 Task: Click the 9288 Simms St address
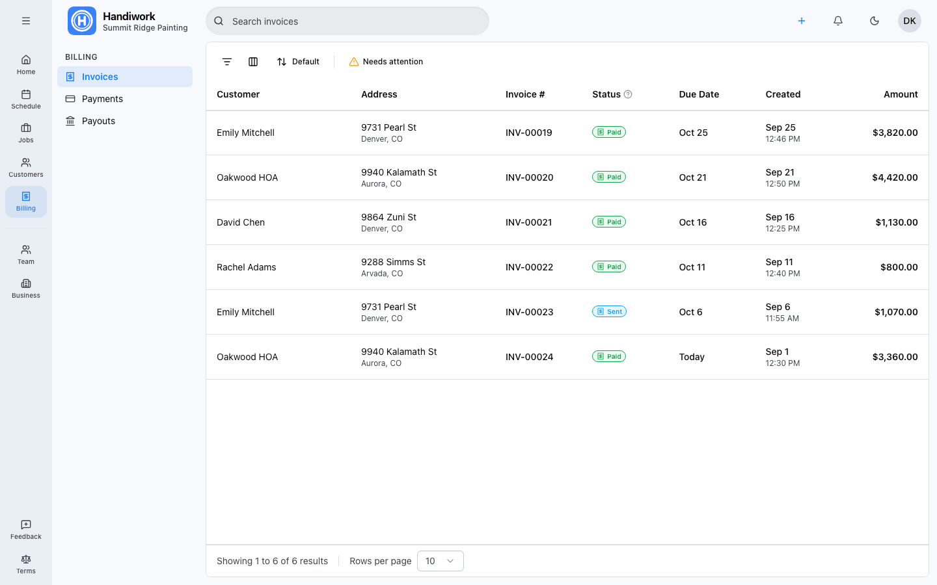click(x=393, y=262)
